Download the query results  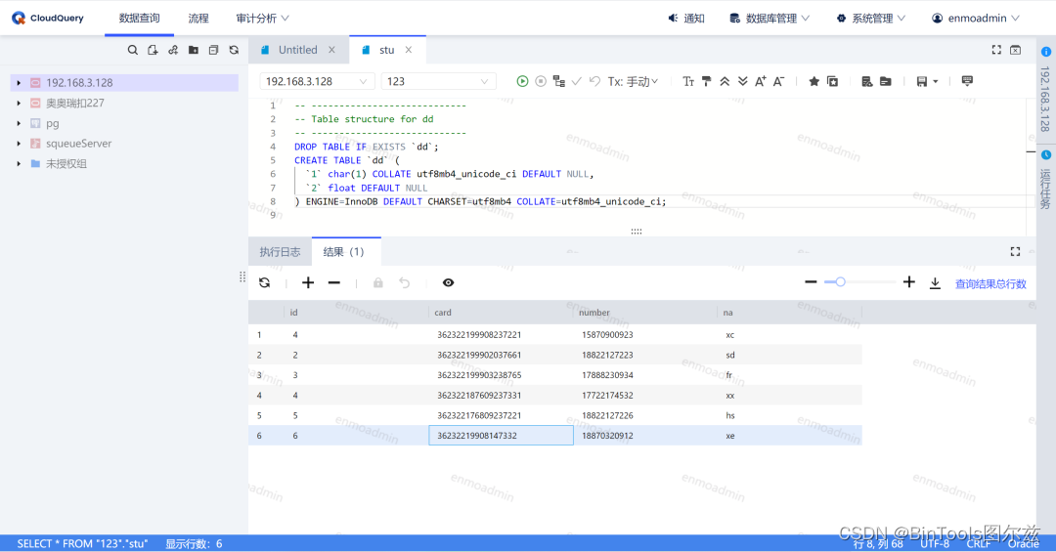[x=935, y=283]
